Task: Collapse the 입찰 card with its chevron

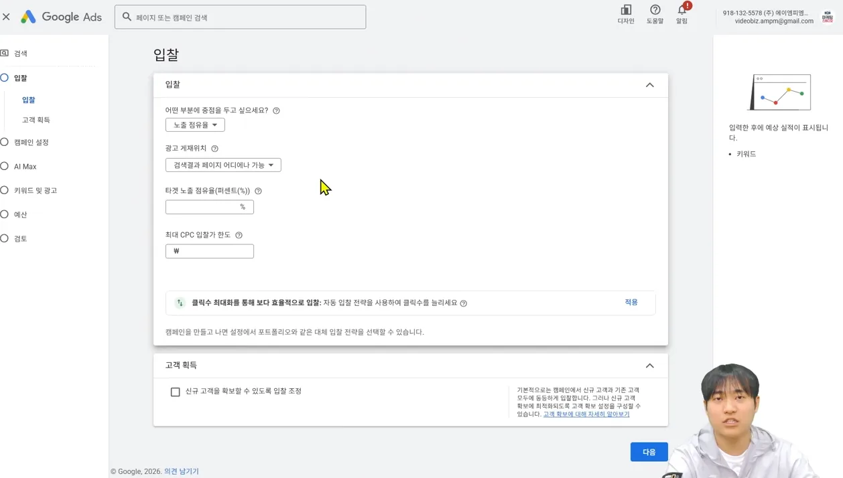Action: [649, 85]
